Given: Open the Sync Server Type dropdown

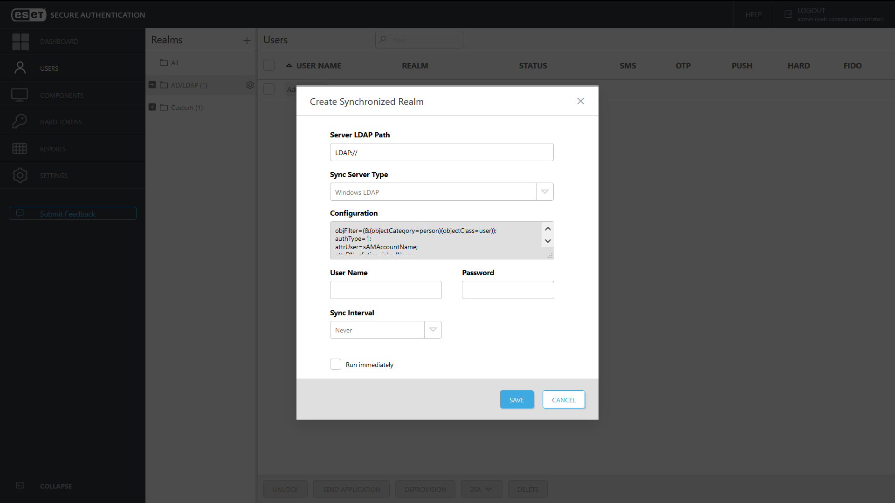Looking at the screenshot, I should (x=544, y=192).
